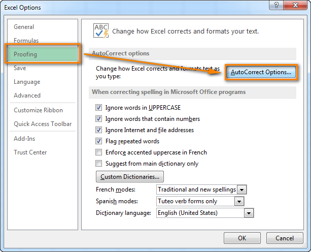
Task: Toggle Ignore Internet and file addresses
Action: pyautogui.click(x=99, y=130)
